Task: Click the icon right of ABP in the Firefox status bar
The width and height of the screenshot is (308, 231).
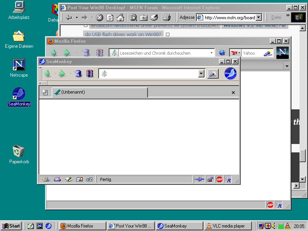Action: (x=279, y=205)
